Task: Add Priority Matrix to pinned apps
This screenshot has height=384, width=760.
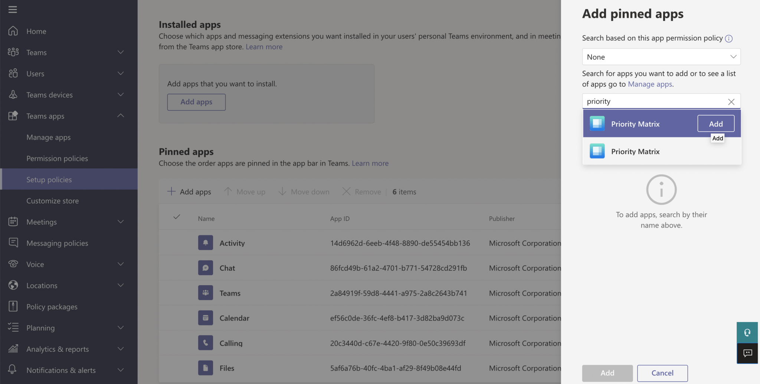Action: (715, 123)
